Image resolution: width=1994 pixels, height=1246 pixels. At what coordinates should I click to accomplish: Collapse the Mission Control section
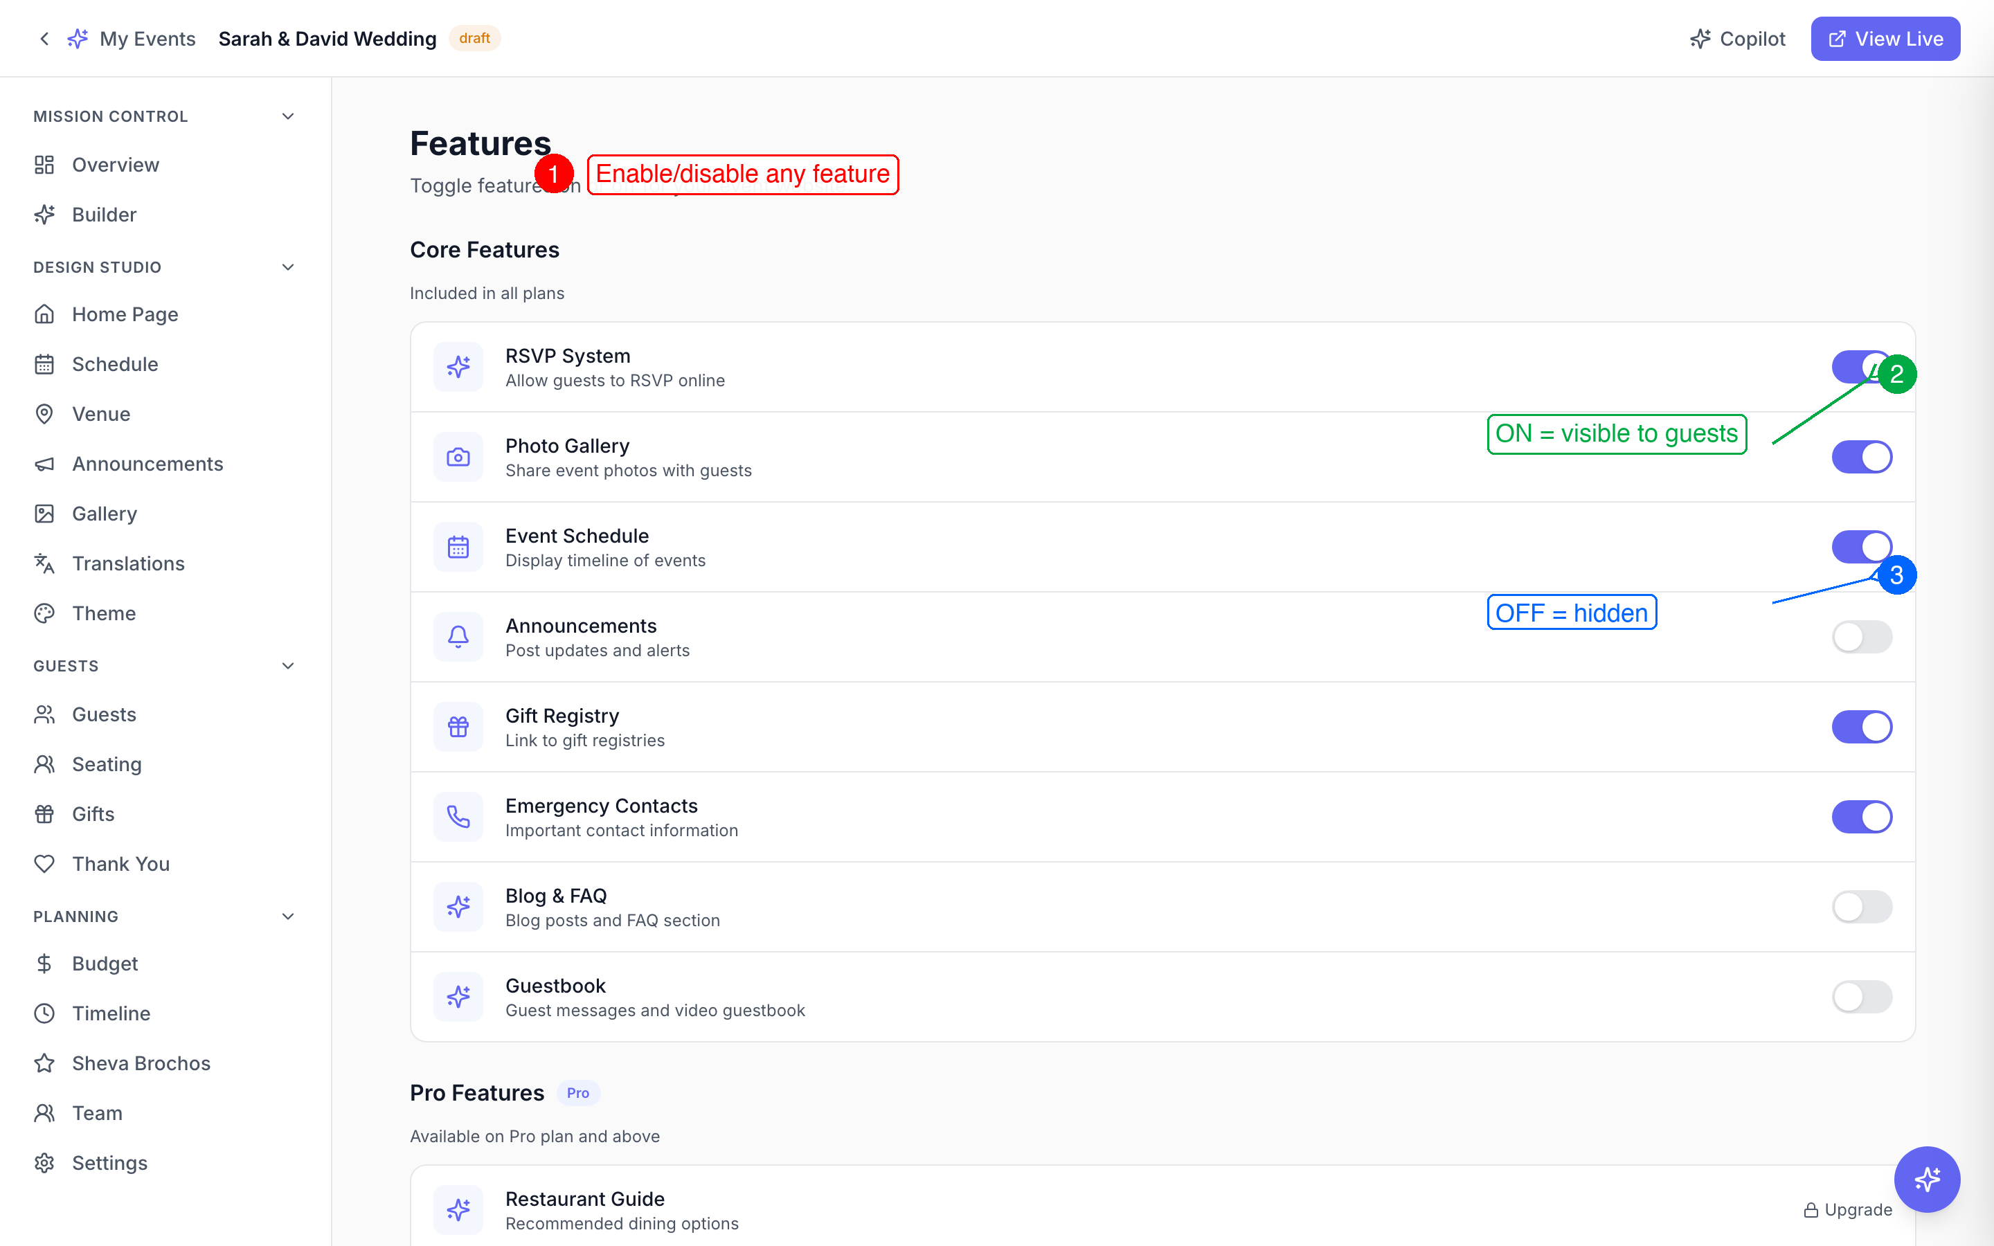tap(287, 116)
